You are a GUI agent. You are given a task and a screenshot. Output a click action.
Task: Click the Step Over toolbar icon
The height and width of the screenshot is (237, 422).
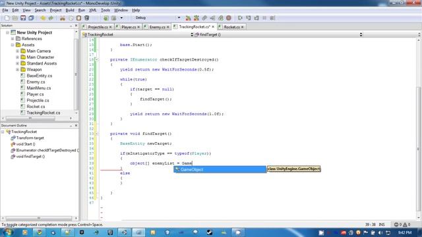pos(240,18)
